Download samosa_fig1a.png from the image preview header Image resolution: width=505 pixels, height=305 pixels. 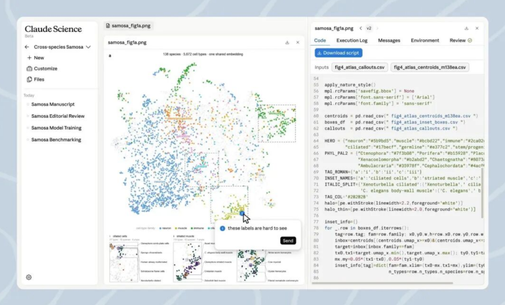[x=287, y=43]
